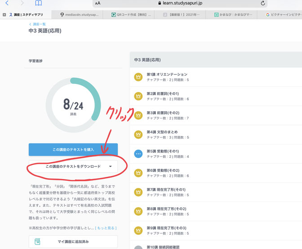Switch to the QRコード作成 tab
Viewport: 302px width, 249px height.
[131, 15]
